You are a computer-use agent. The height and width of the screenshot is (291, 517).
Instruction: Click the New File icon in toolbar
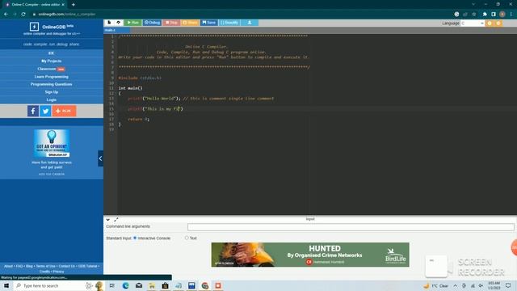click(109, 23)
